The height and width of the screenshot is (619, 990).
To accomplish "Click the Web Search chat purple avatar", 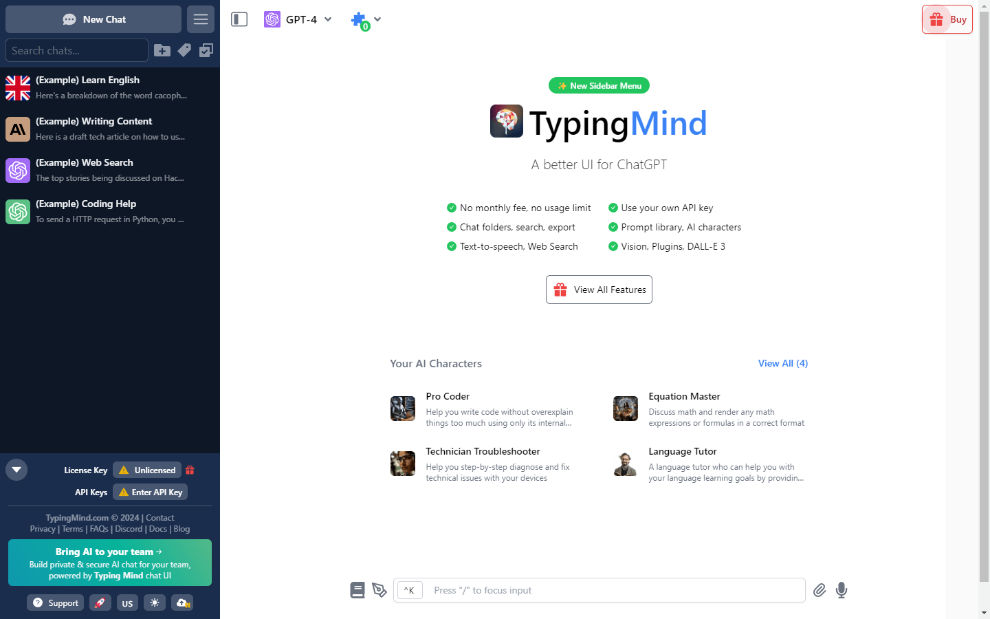I will click(x=18, y=171).
